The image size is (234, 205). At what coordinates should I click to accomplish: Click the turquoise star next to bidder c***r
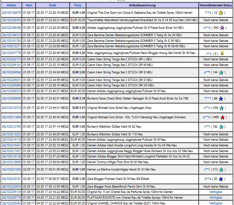(221, 169)
